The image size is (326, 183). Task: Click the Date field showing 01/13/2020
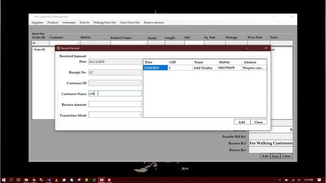tap(115, 62)
